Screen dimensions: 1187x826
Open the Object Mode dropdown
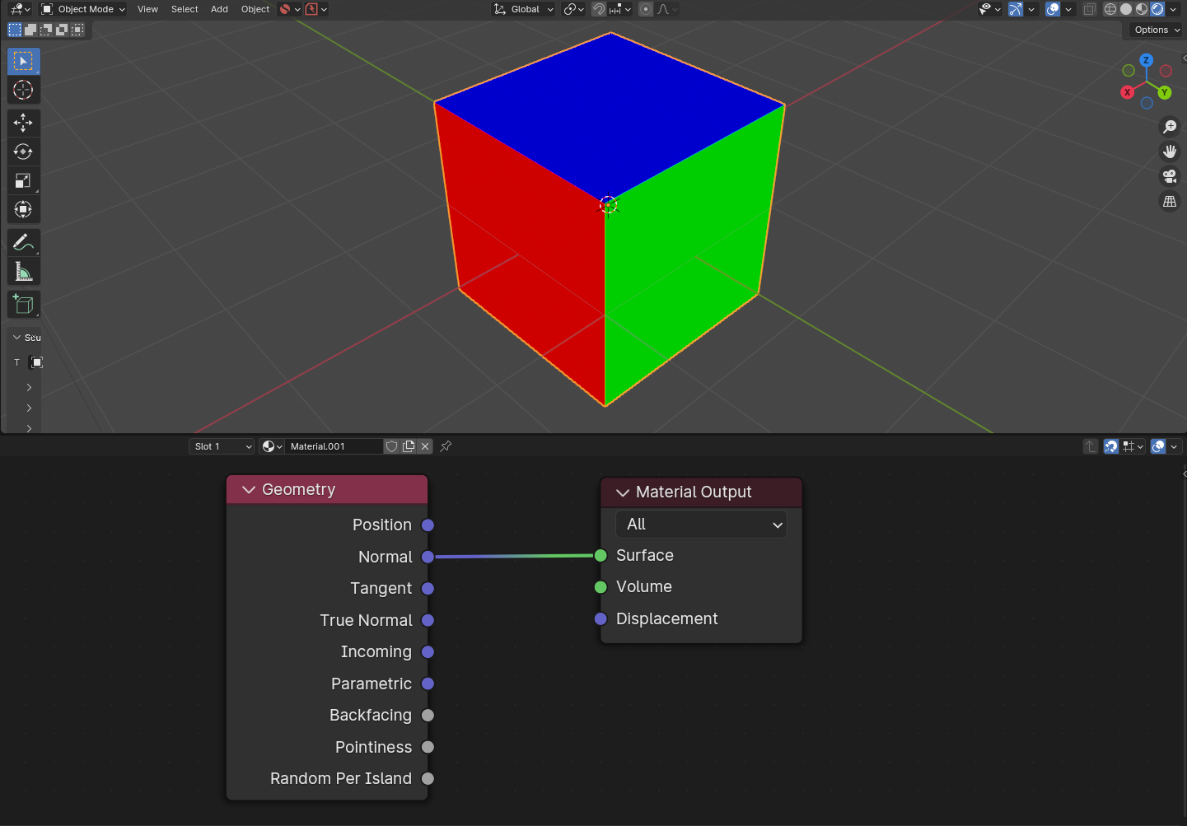(83, 9)
